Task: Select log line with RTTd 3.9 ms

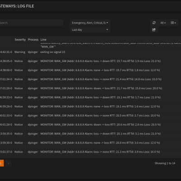Action: [100, 152]
